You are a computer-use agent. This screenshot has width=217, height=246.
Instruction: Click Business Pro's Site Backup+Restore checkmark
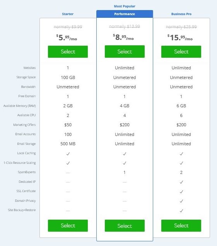[x=181, y=211]
